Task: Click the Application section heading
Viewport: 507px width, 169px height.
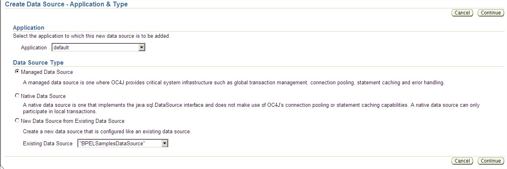Action: pyautogui.click(x=29, y=28)
